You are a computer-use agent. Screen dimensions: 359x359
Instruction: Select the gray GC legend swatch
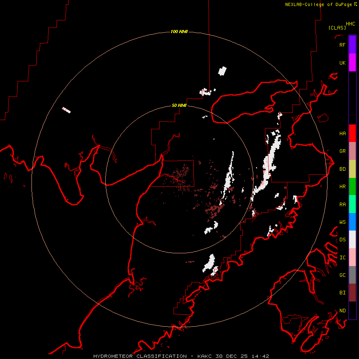[x=352, y=275]
